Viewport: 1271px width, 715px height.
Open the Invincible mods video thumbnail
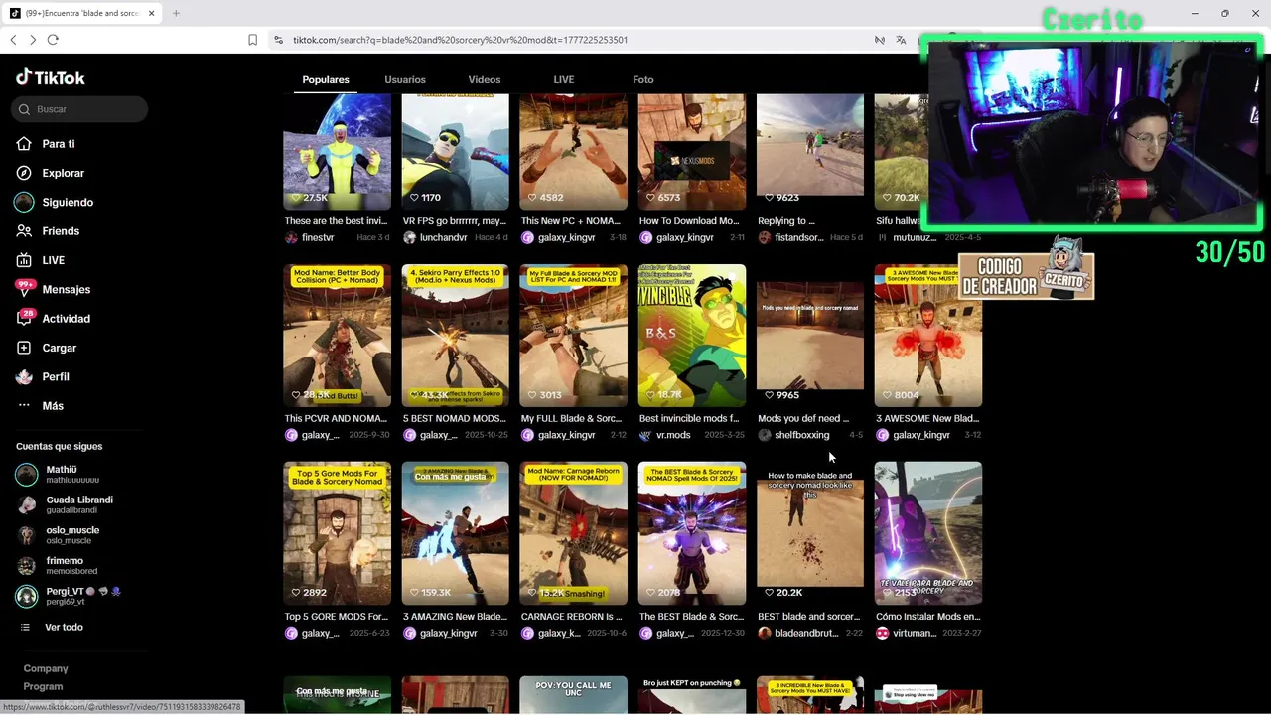coord(692,336)
